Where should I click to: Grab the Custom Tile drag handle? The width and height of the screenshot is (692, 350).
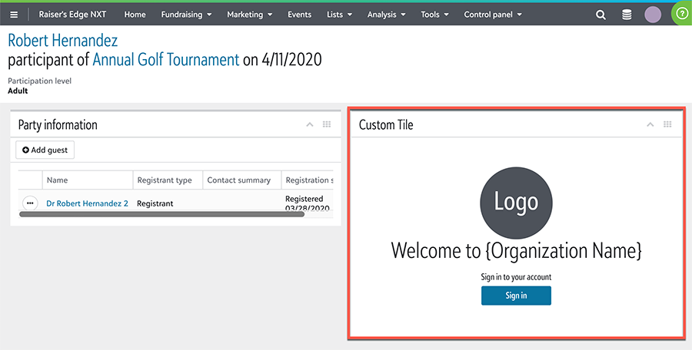(667, 124)
